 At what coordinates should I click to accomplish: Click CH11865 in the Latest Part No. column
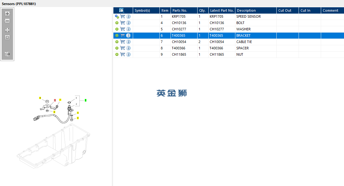[217, 54]
